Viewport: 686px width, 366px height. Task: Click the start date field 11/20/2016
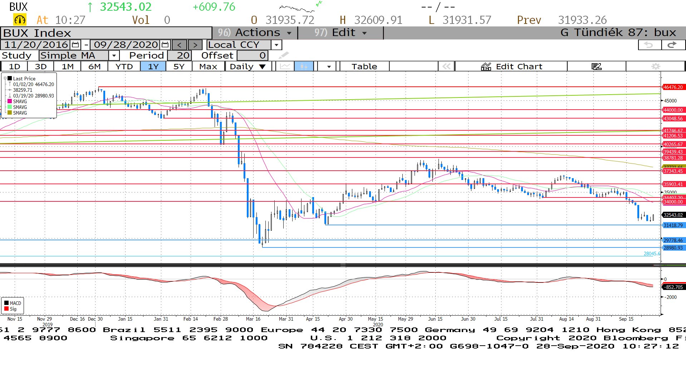36,45
